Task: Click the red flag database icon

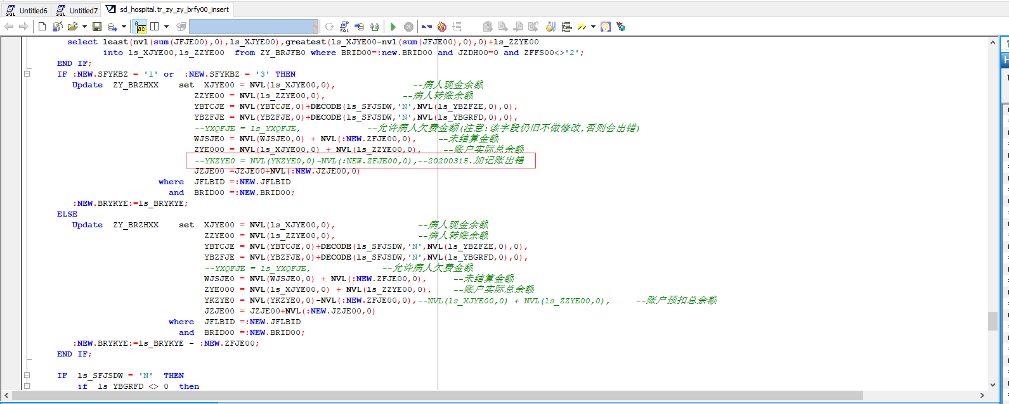Action: click(x=621, y=27)
